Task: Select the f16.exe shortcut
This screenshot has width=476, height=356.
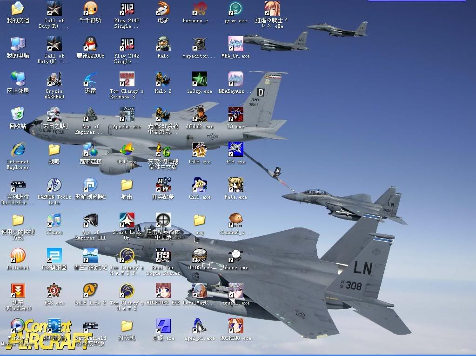Action: coord(236,149)
